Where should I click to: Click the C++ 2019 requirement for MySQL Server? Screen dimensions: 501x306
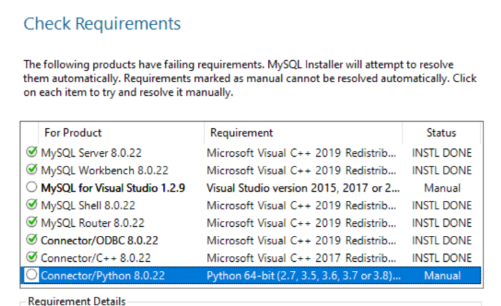(x=301, y=153)
